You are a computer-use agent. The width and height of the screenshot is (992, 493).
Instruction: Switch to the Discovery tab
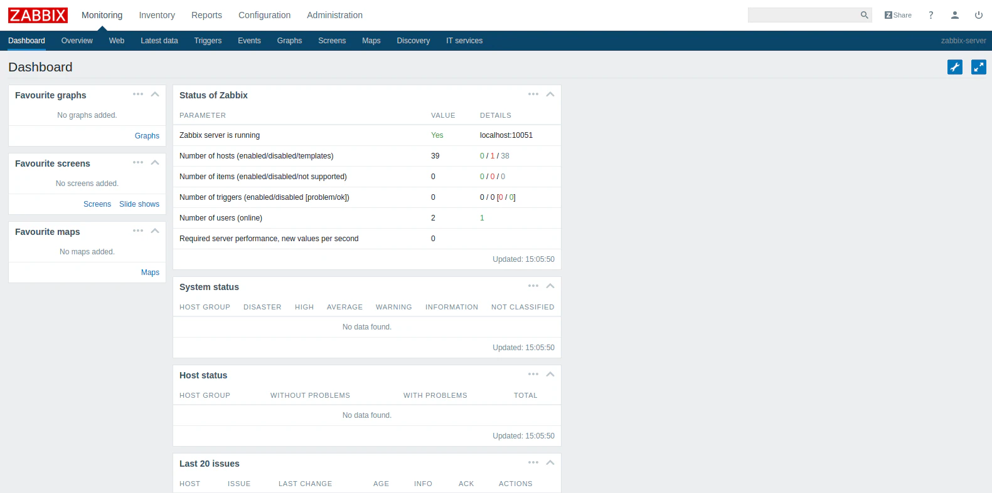click(413, 41)
